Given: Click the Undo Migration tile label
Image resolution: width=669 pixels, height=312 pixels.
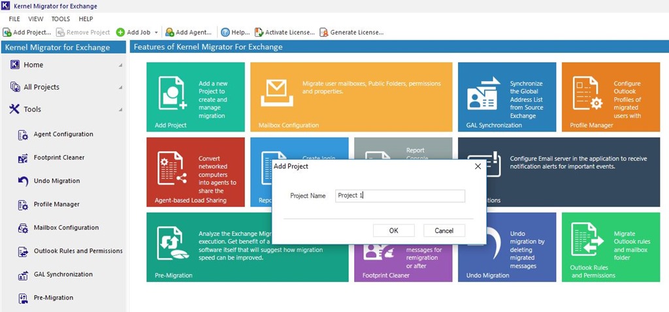Looking at the screenshot, I should coord(487,275).
